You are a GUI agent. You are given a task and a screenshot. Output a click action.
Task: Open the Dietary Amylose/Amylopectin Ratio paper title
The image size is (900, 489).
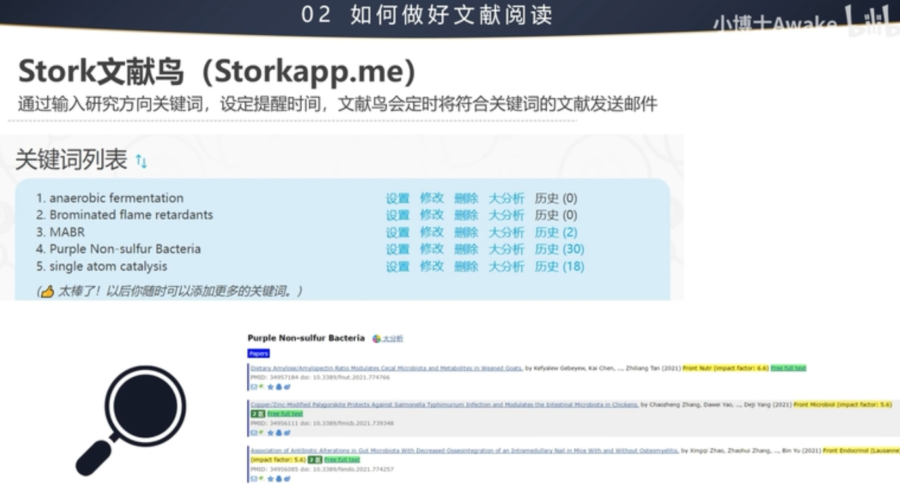[387, 368]
